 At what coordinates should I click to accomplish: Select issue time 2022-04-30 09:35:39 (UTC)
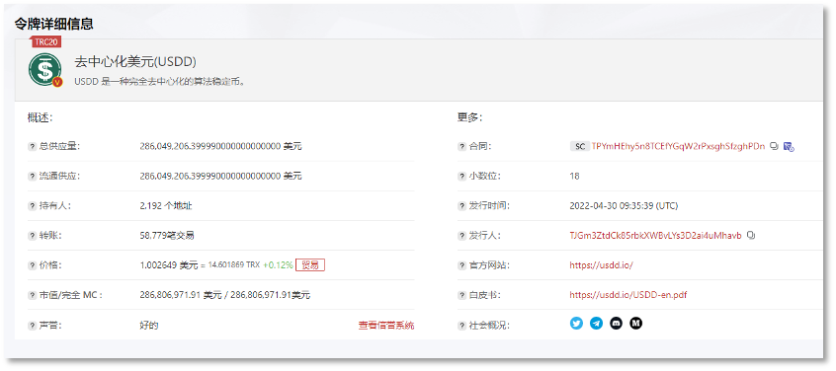(624, 206)
